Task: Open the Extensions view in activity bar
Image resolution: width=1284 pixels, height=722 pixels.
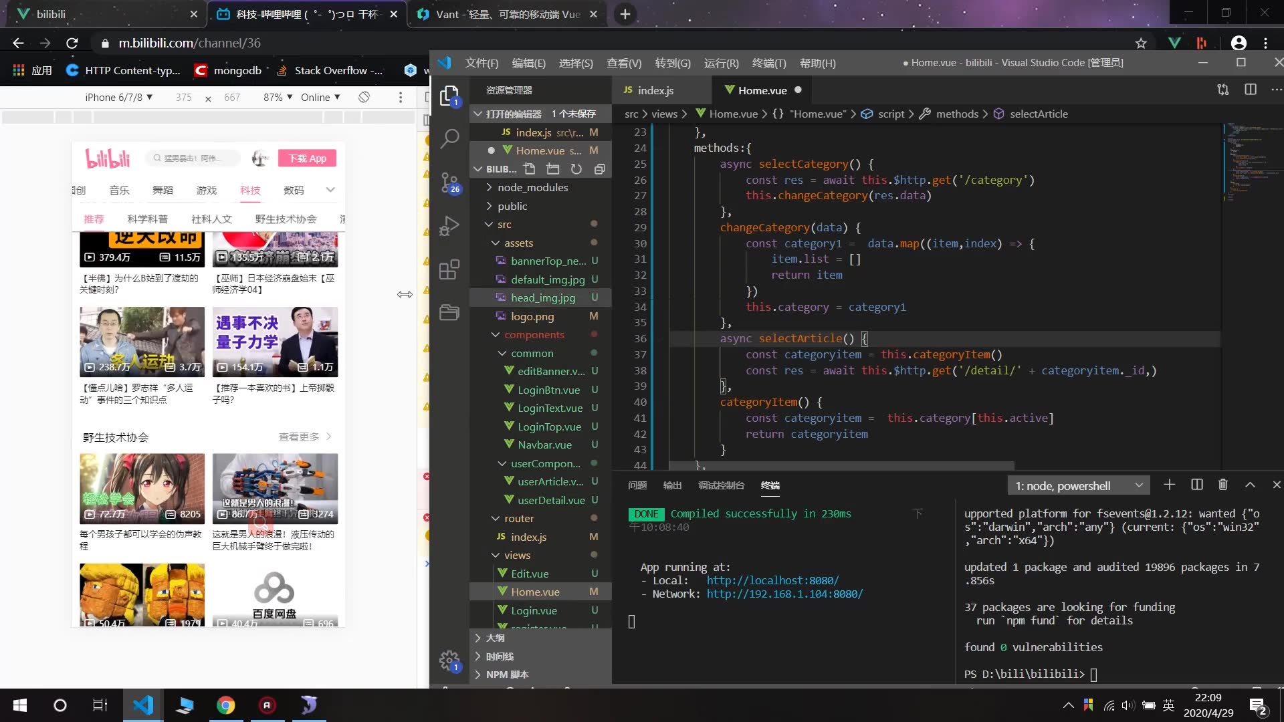Action: [449, 269]
